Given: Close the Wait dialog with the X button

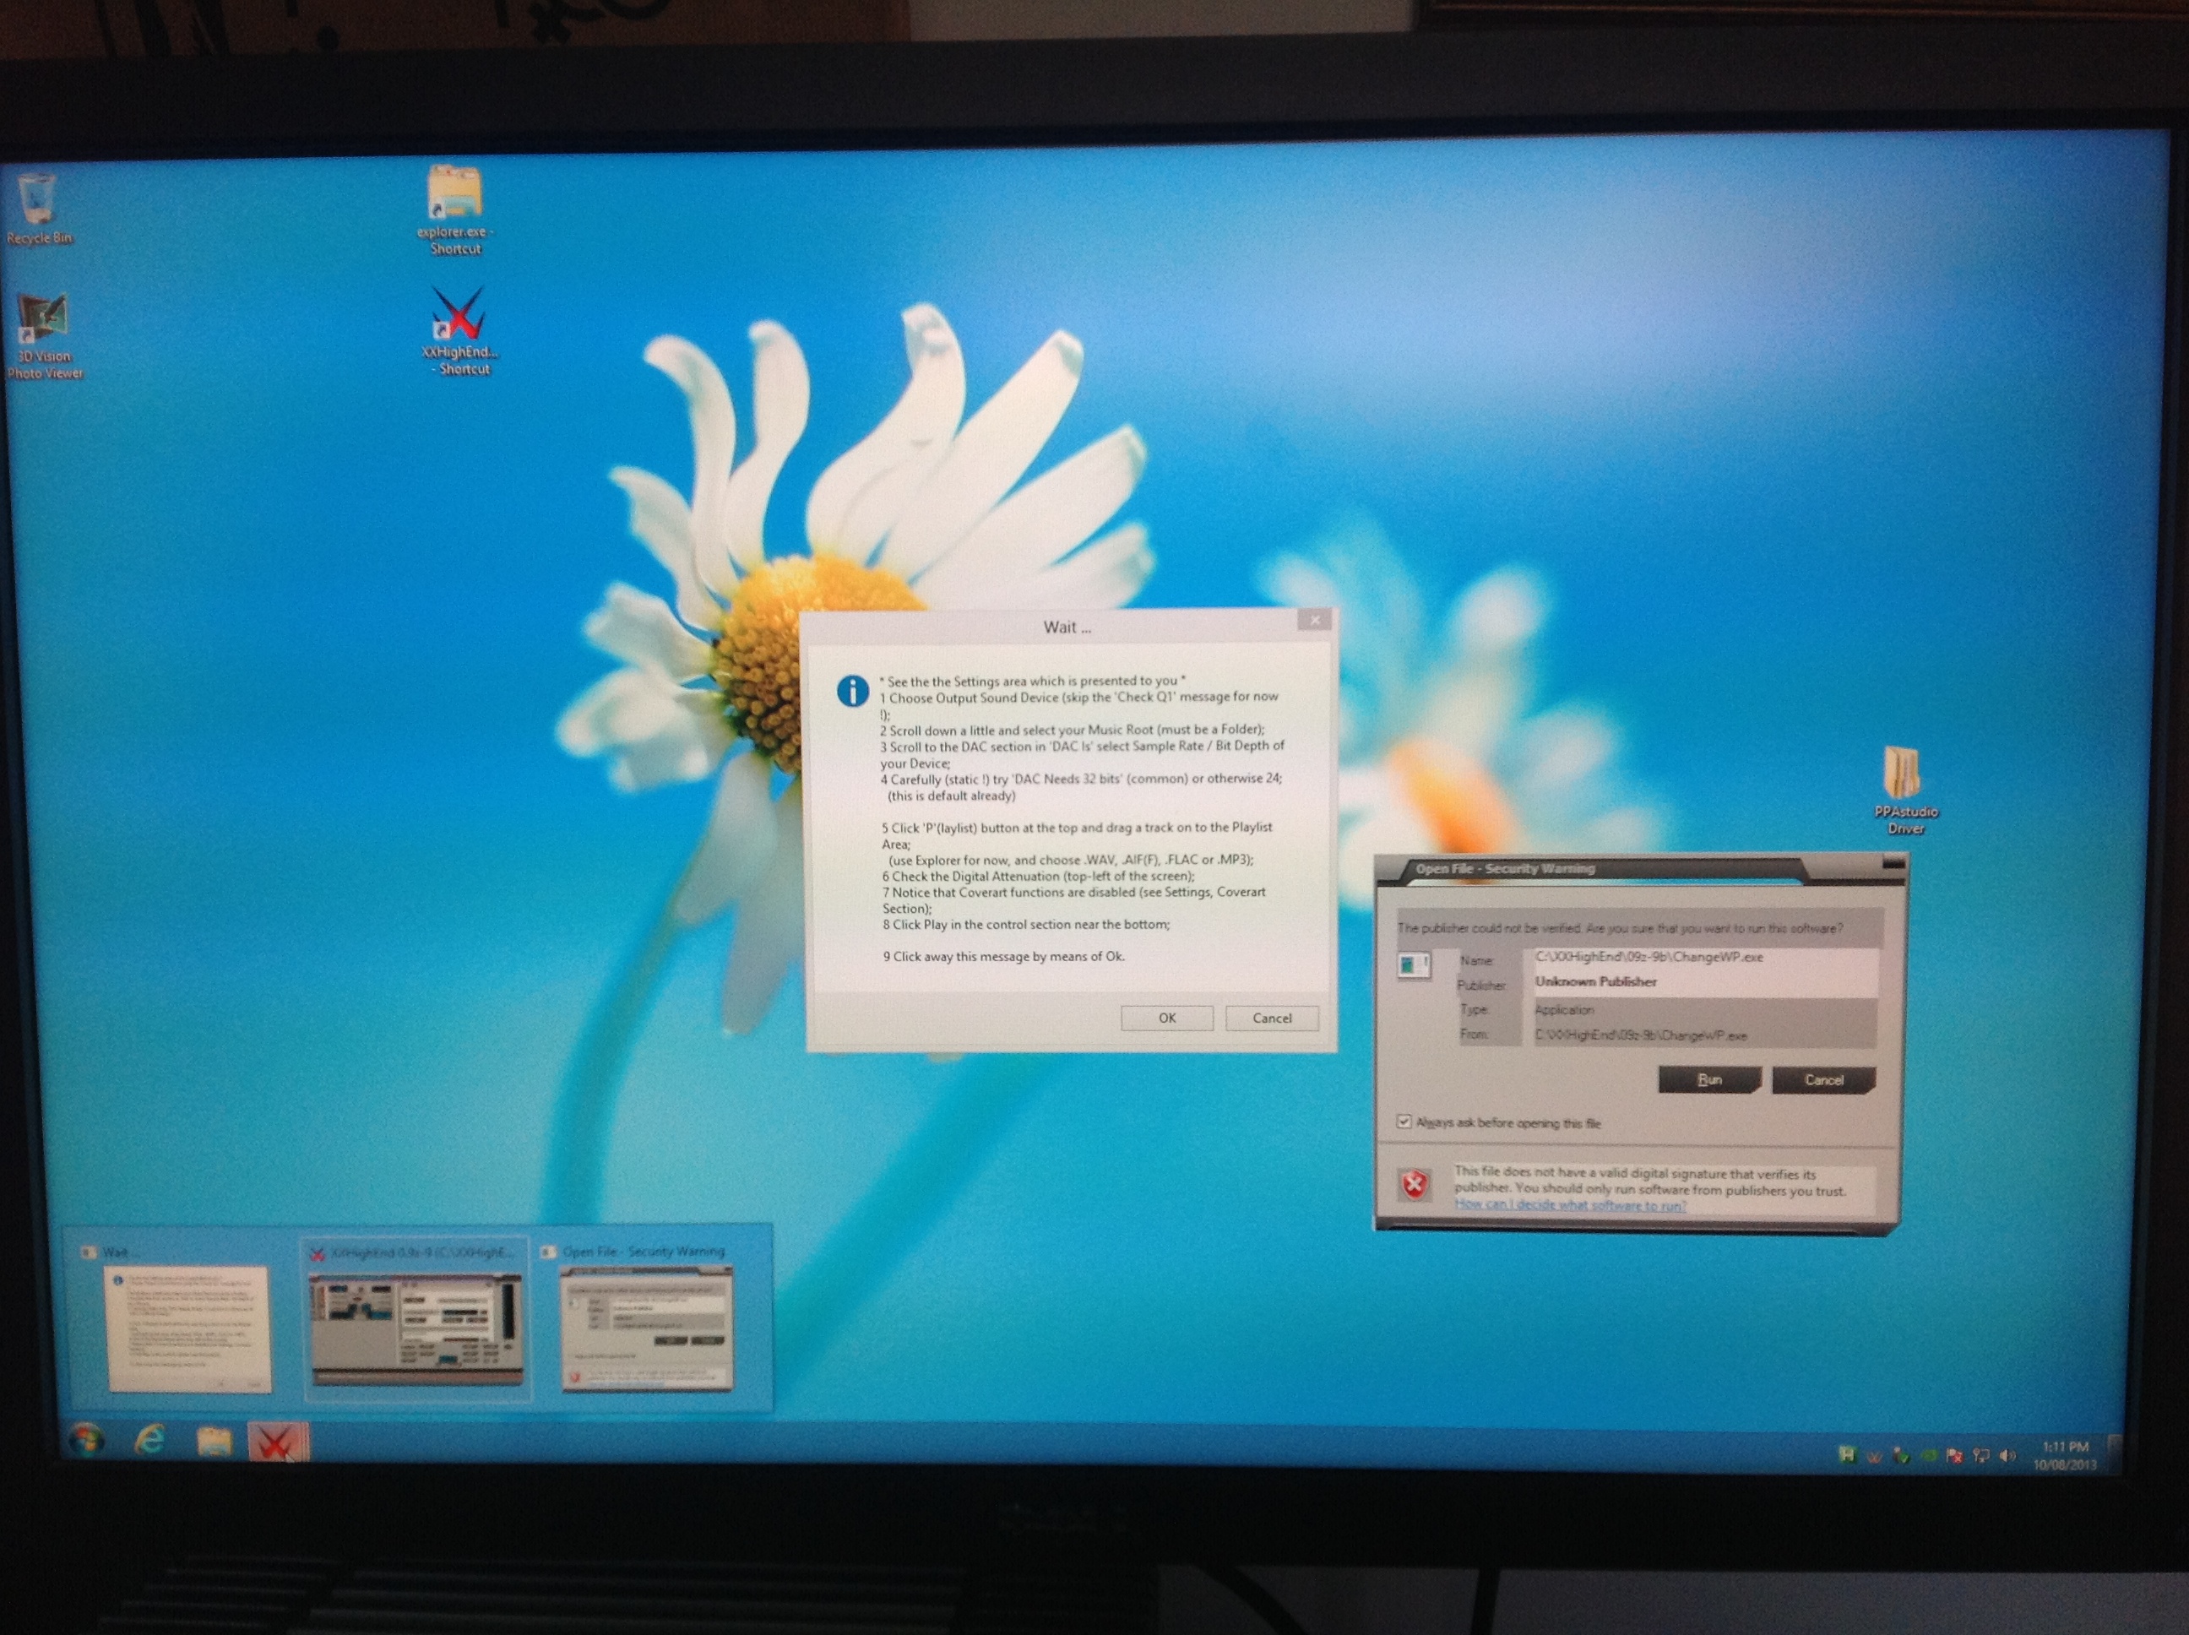Looking at the screenshot, I should [1314, 620].
